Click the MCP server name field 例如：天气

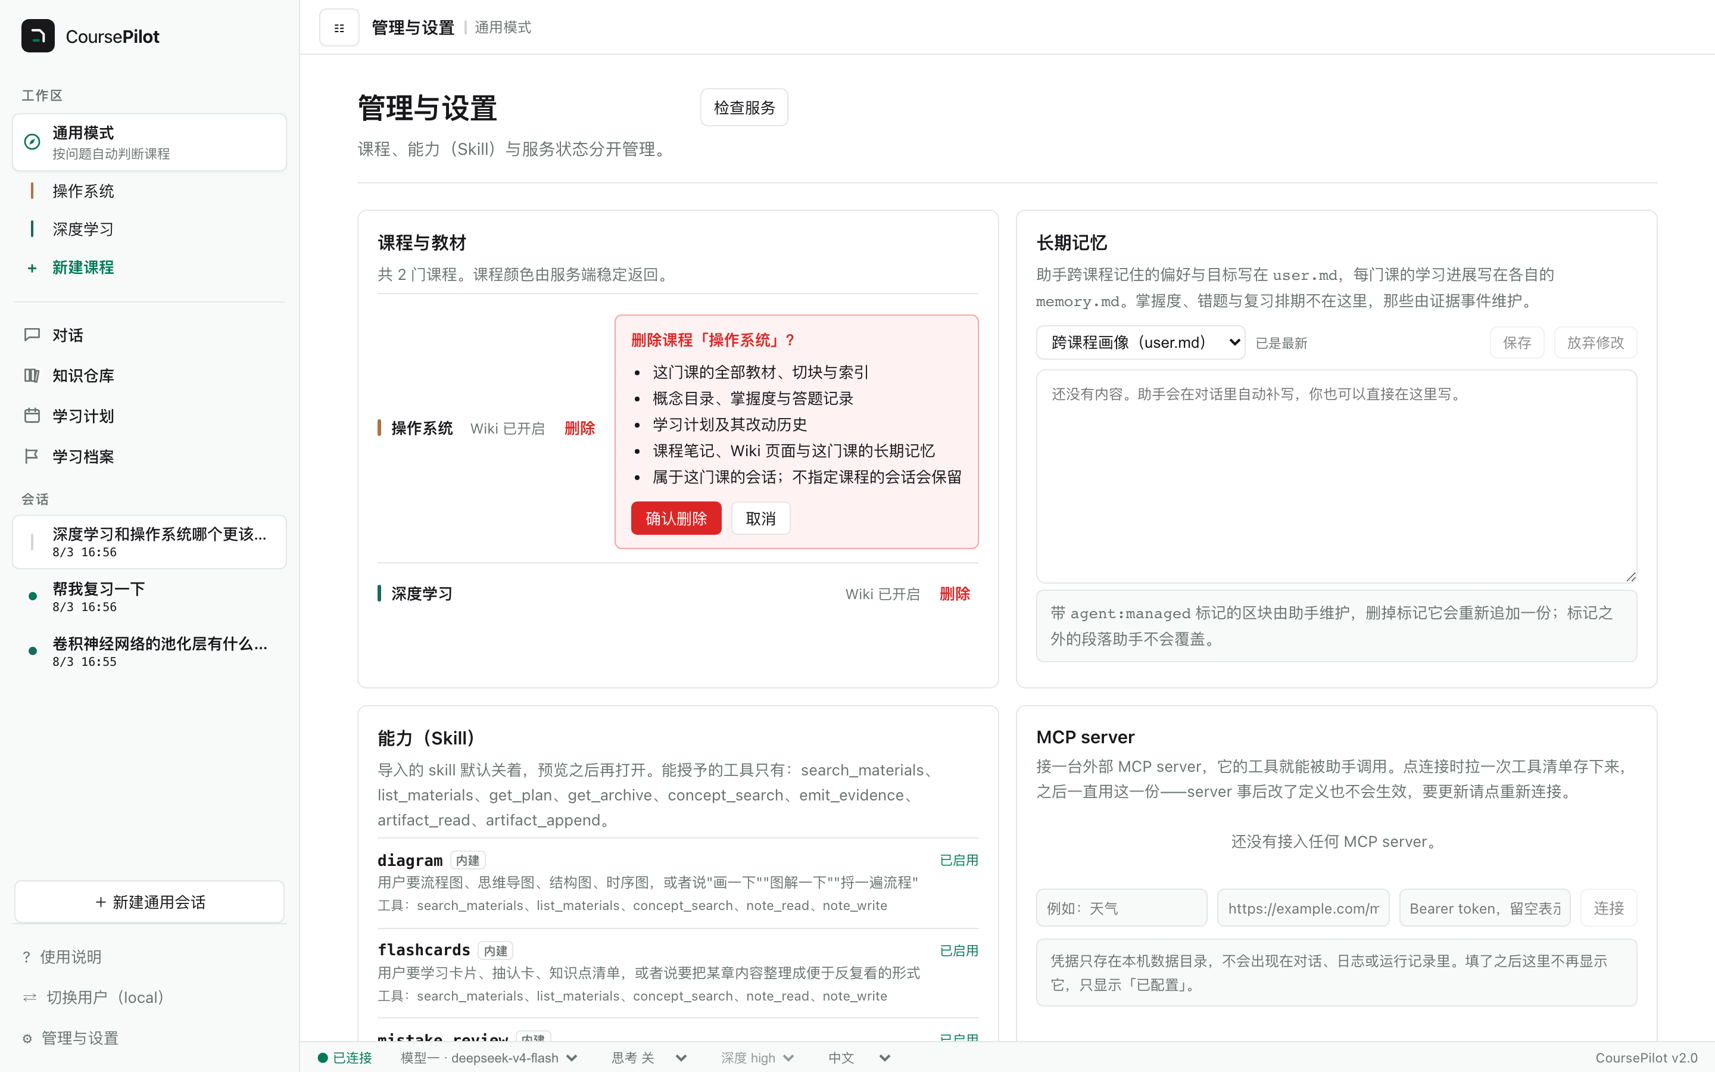coord(1121,908)
